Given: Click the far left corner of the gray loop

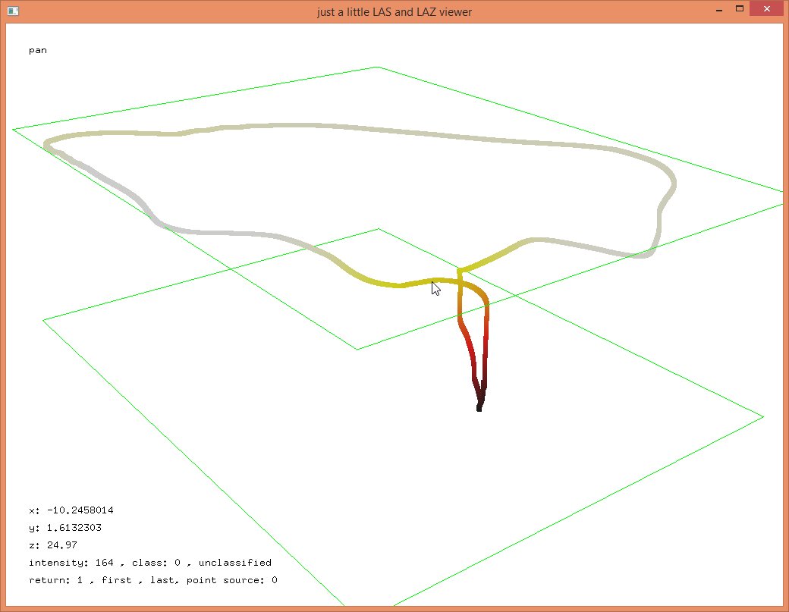Looking at the screenshot, I should (x=47, y=143).
